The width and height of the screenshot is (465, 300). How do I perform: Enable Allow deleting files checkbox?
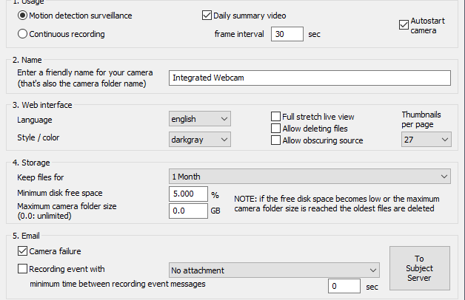tap(275, 129)
